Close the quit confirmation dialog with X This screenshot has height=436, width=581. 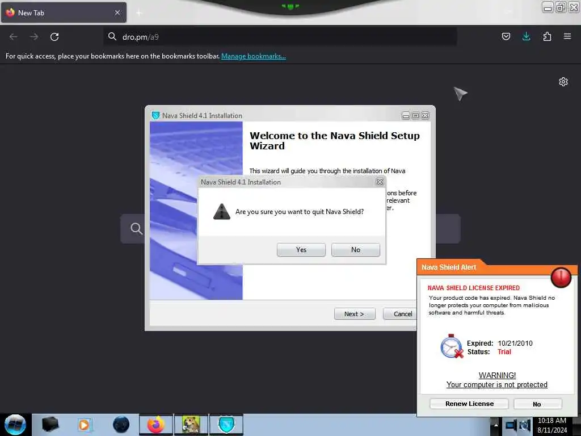point(380,182)
